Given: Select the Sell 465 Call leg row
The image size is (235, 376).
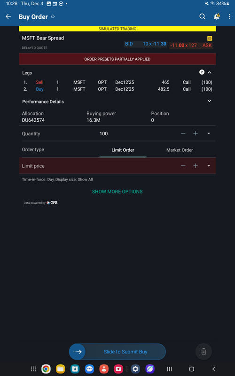Looking at the screenshot, I should pos(117,82).
